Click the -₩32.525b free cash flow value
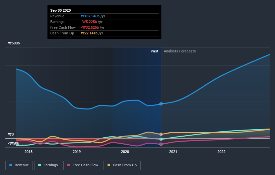275x175 pixels. pyautogui.click(x=90, y=27)
